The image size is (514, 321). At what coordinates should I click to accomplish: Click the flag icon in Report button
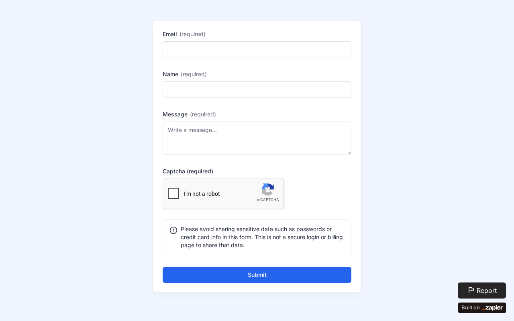[471, 290]
